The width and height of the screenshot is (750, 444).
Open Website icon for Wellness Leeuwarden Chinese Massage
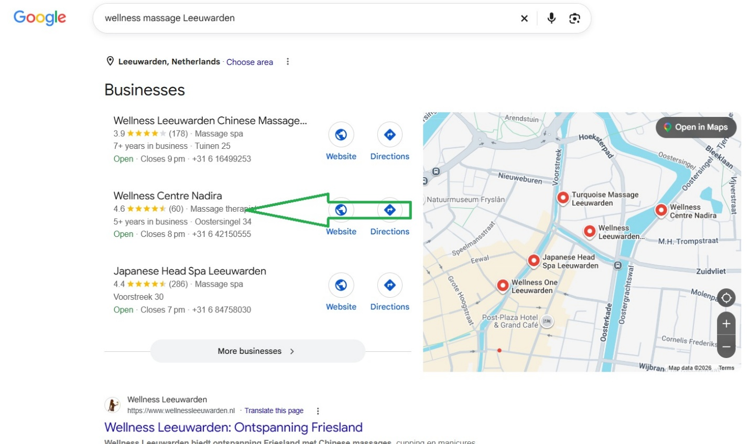pos(341,135)
